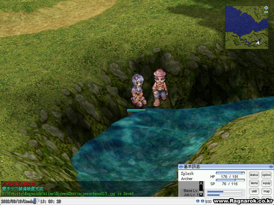This screenshot has height=205, width=274.
Task: Open the whisper name dropdown arrow
Action: (x=35, y=201)
